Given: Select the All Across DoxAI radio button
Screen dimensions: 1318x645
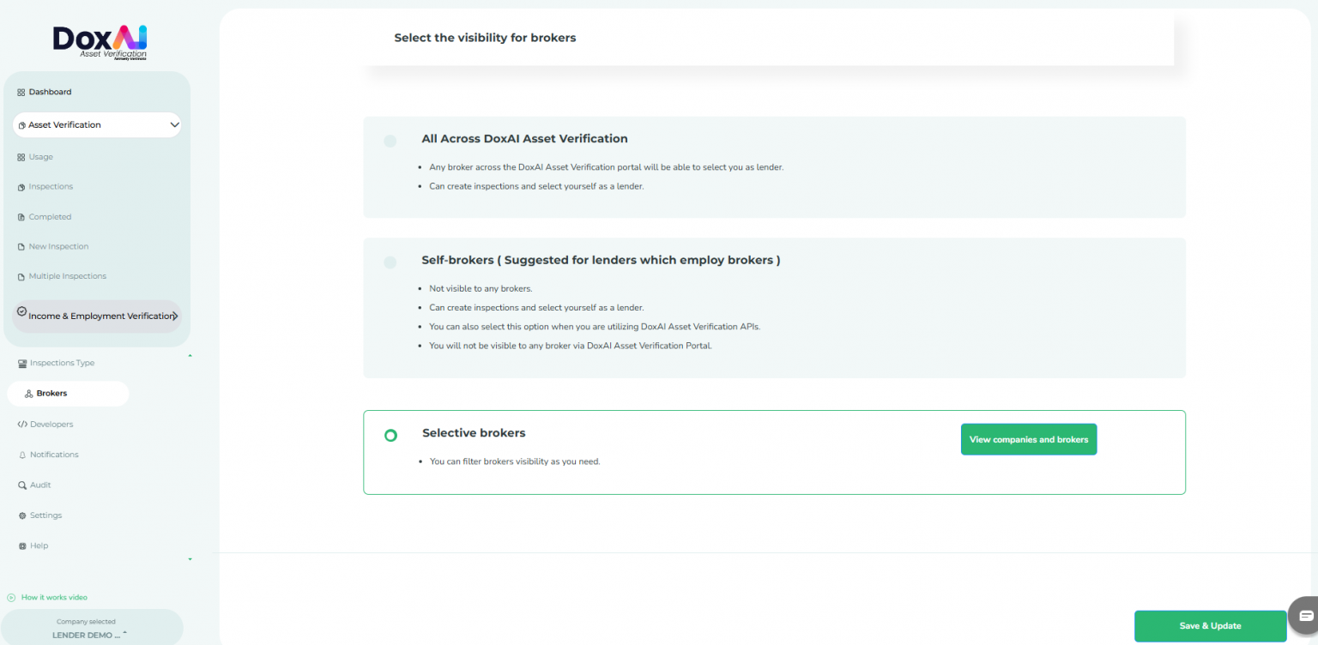Looking at the screenshot, I should [390, 141].
